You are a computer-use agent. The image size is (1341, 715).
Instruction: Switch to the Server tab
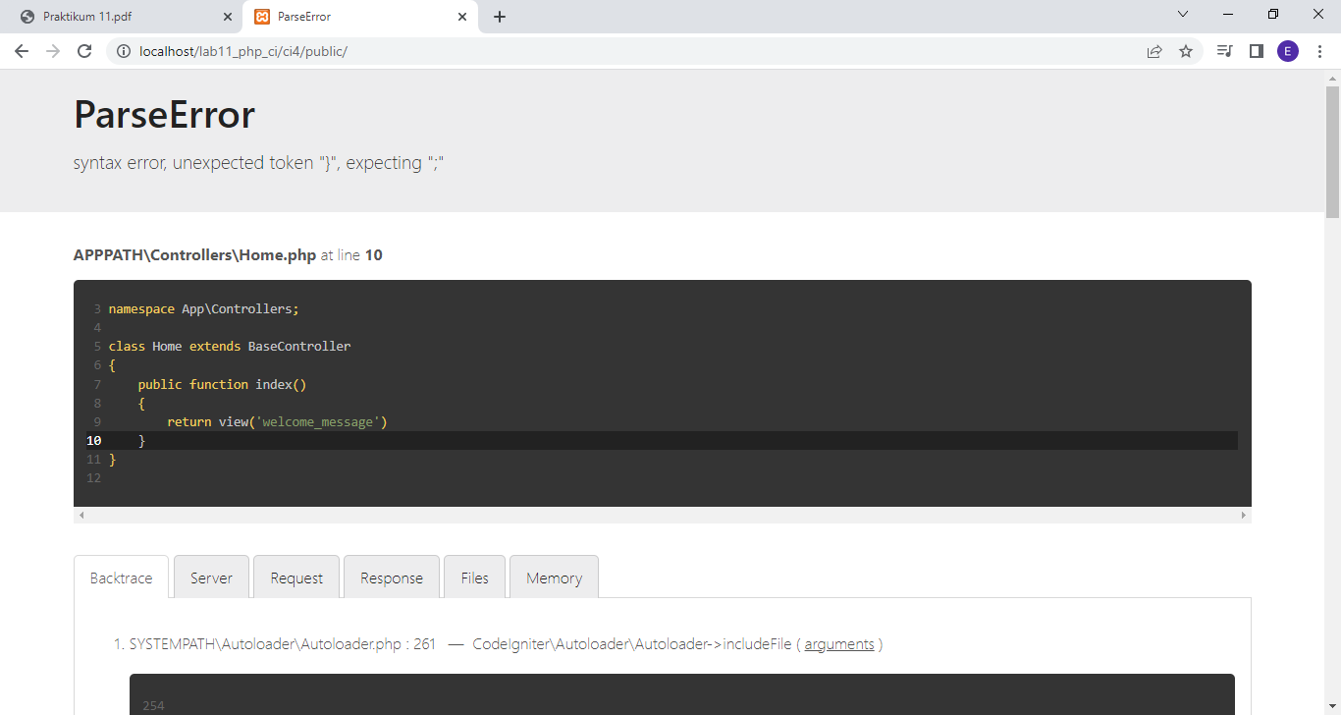[211, 577]
